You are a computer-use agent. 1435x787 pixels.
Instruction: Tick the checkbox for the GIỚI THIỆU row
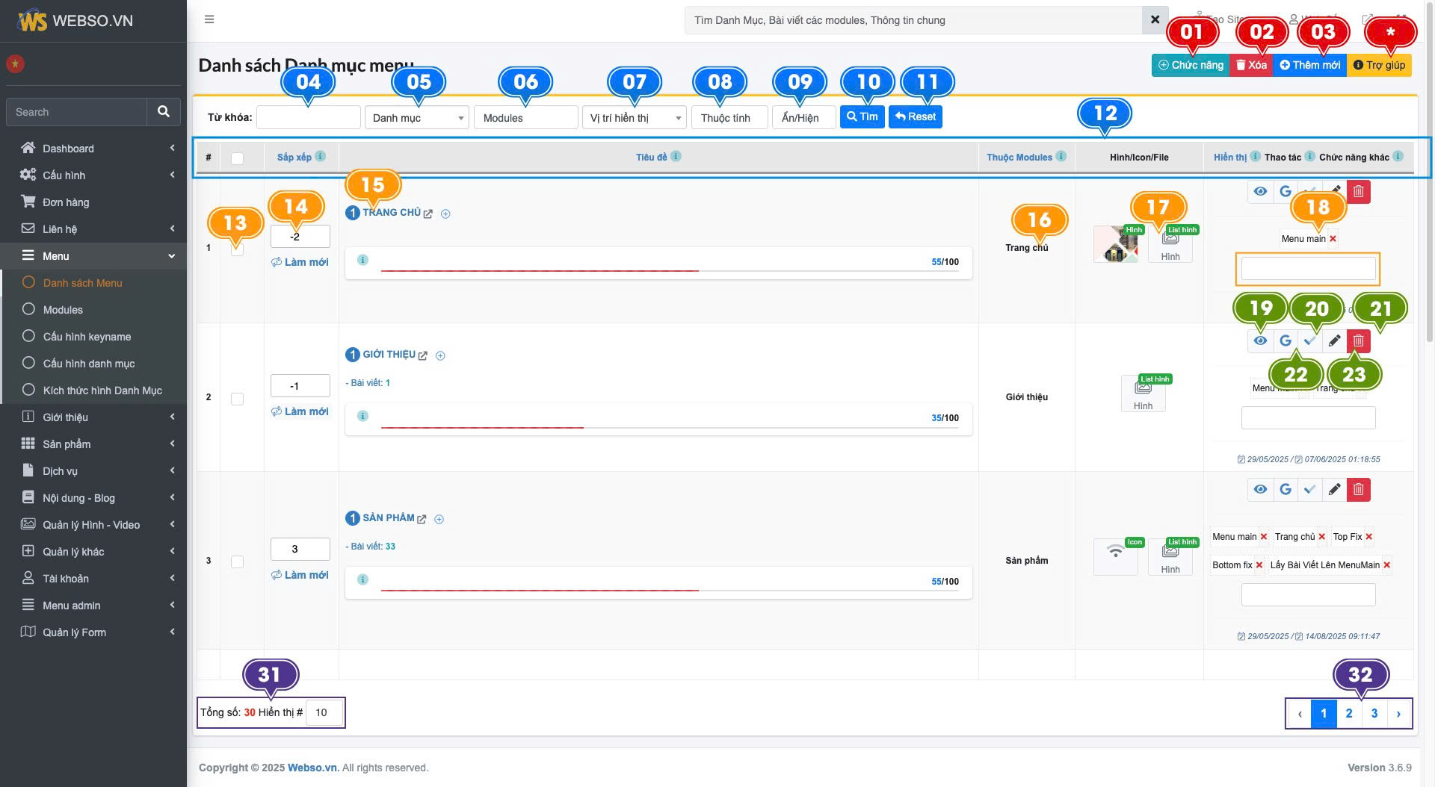237,399
